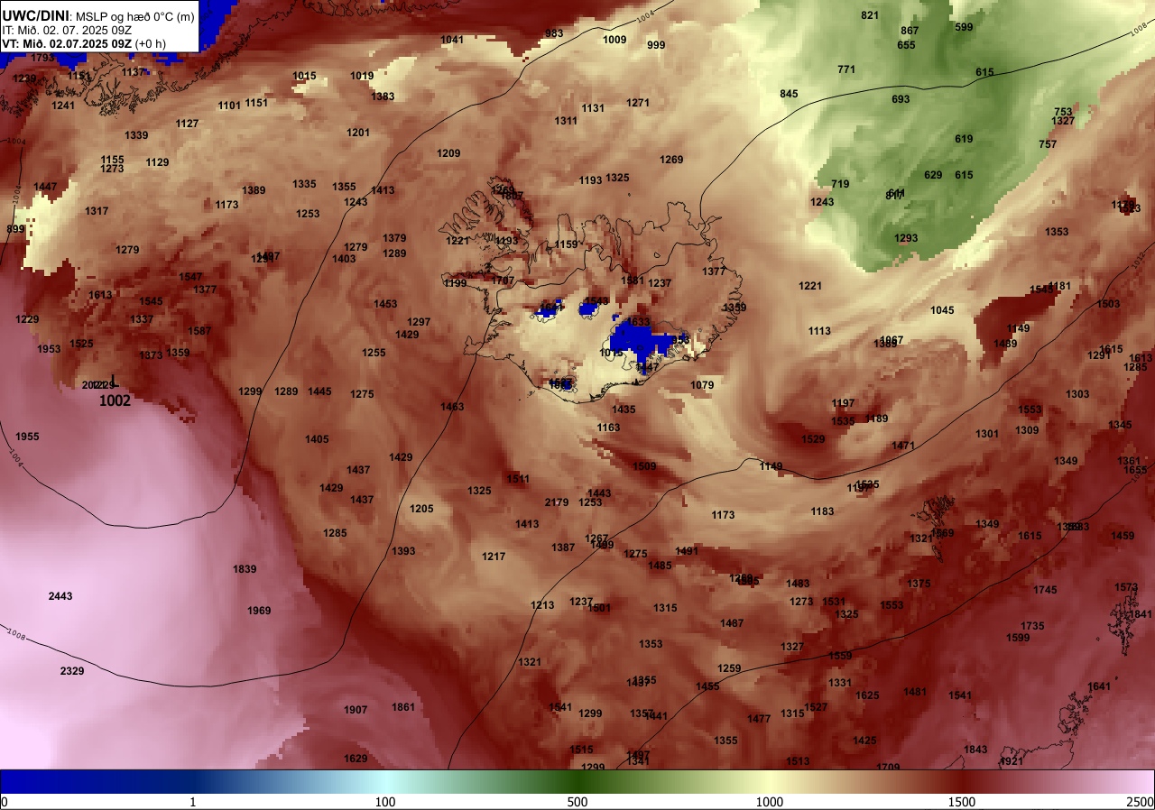Click the height value 1209

click(448, 153)
